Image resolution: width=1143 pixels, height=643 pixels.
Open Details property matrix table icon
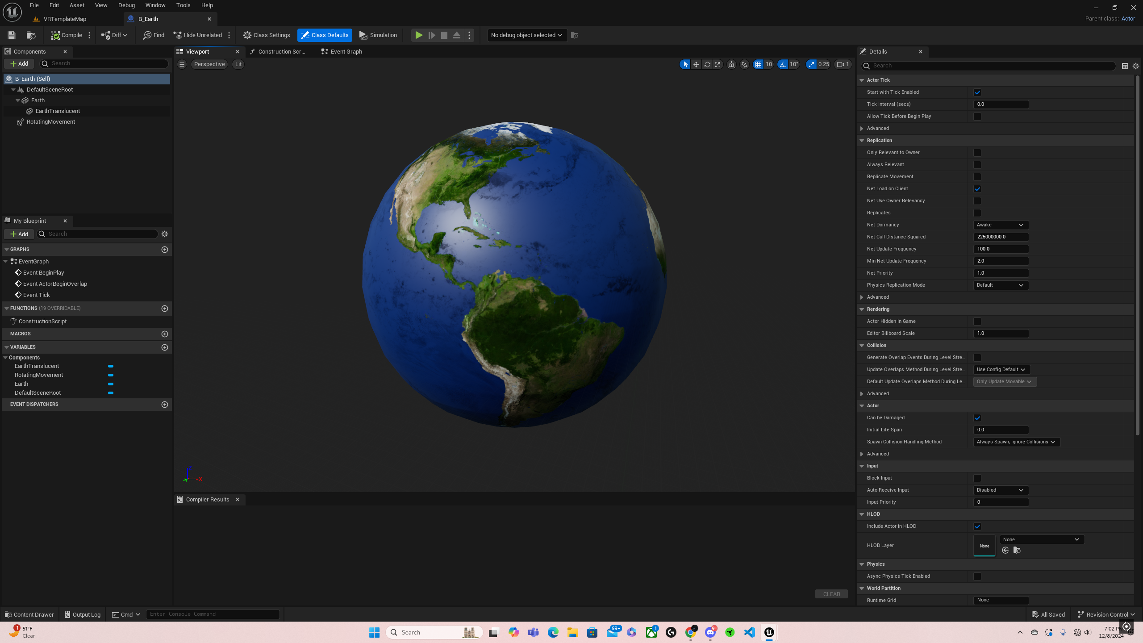pos(1125,66)
